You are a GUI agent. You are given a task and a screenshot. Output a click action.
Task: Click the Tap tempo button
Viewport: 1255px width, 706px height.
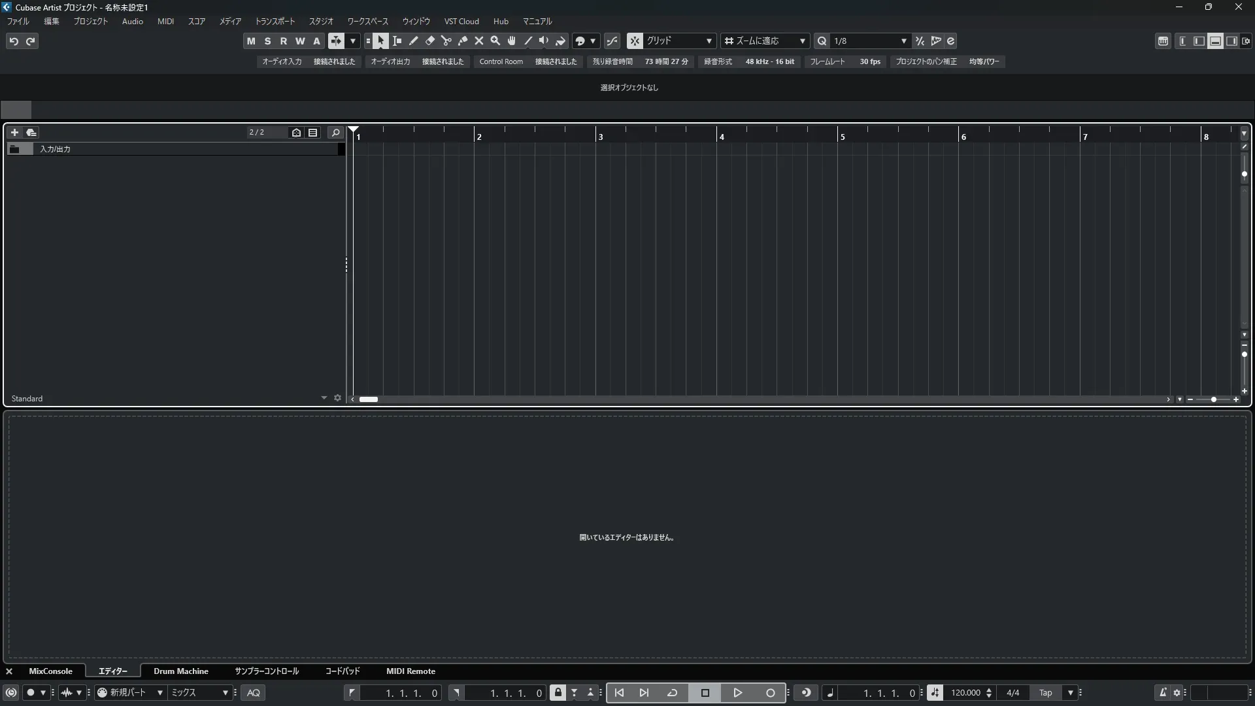pyautogui.click(x=1045, y=693)
